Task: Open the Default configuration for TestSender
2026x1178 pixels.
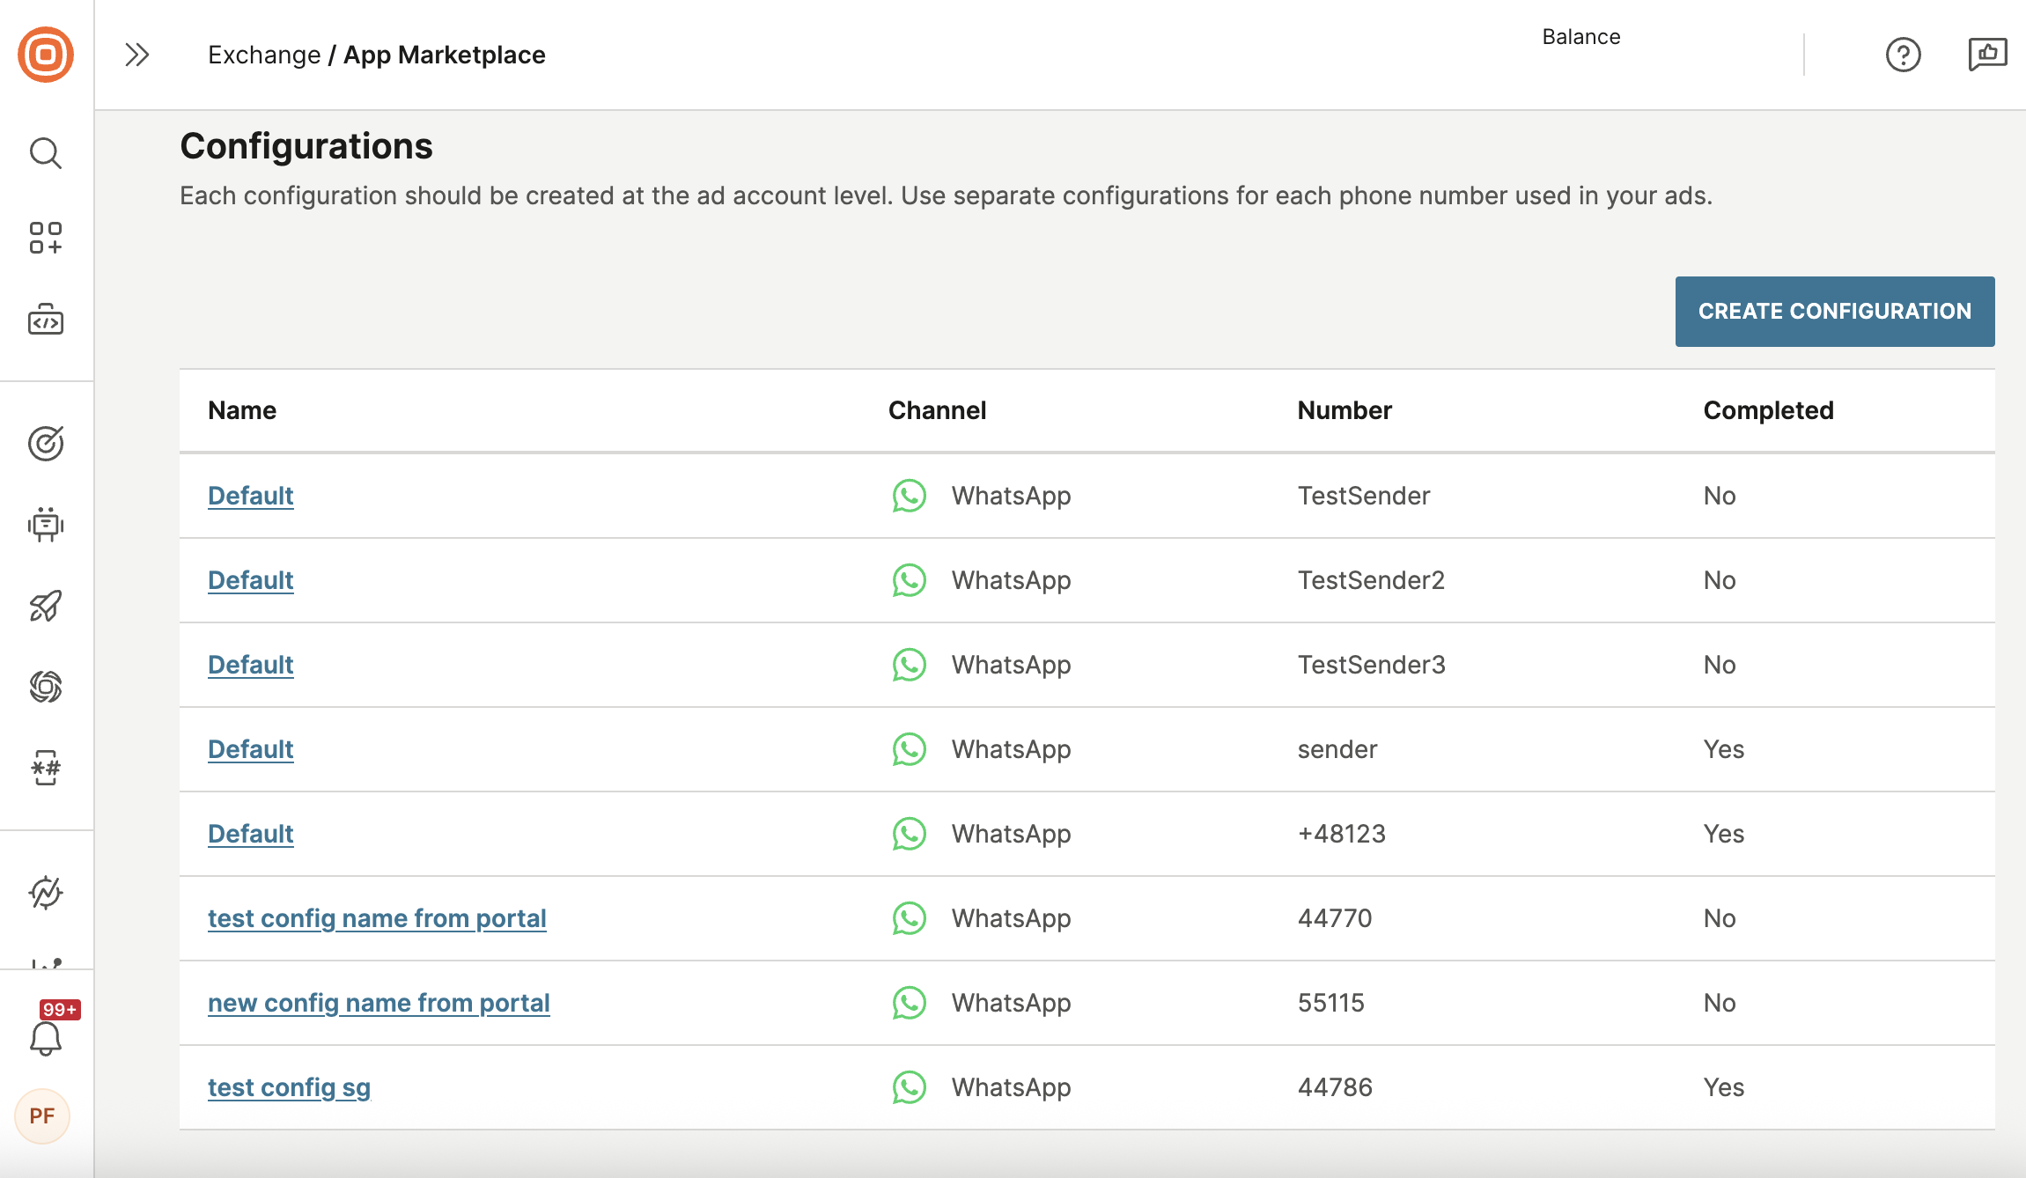Action: tap(250, 496)
